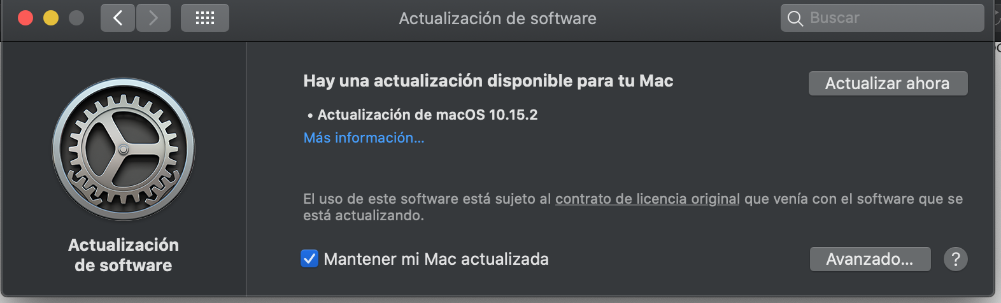The image size is (1001, 303).
Task: Click the gray disabled zoom window button
Action: click(x=76, y=18)
